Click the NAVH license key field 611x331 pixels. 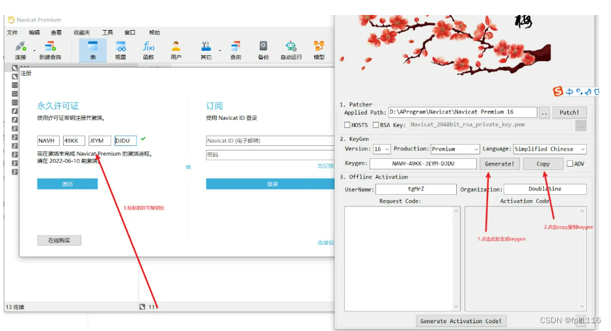tap(48, 141)
